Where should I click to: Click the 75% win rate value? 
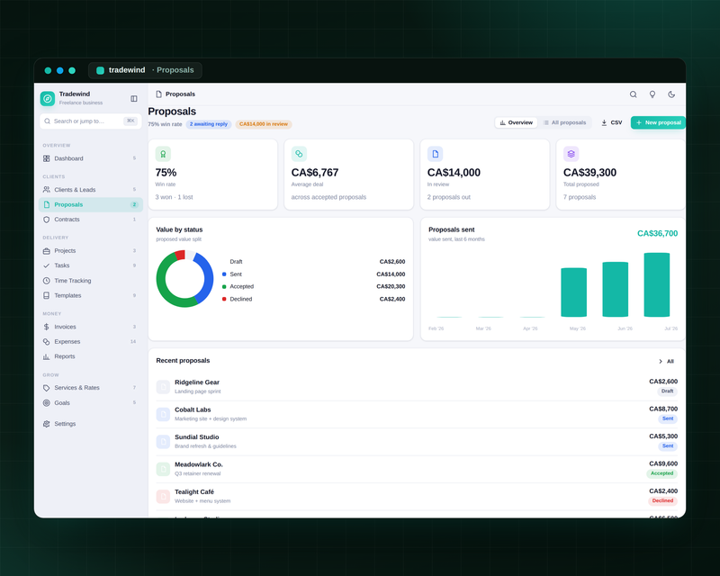tap(166, 173)
